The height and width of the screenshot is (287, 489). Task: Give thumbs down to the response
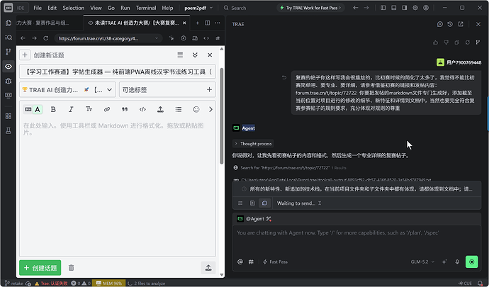[446, 43]
